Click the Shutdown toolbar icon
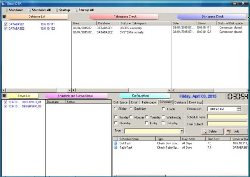This screenshot has height=177, width=250. tap(5, 10)
